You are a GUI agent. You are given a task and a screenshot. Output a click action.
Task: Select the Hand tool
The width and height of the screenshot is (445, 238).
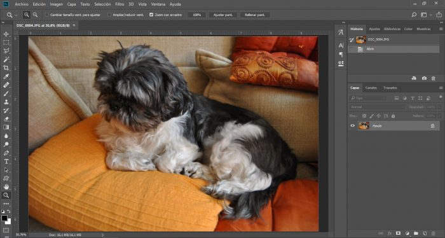coord(6,187)
